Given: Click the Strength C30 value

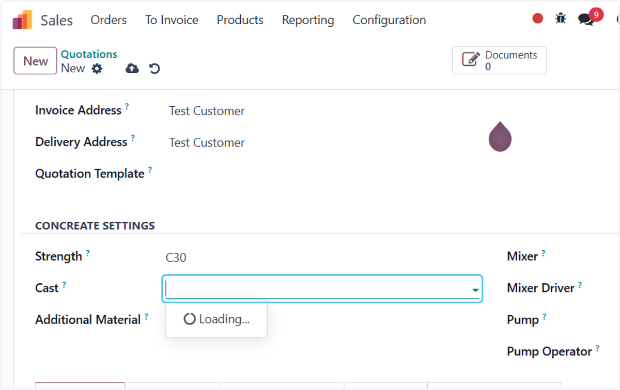Looking at the screenshot, I should click(176, 257).
